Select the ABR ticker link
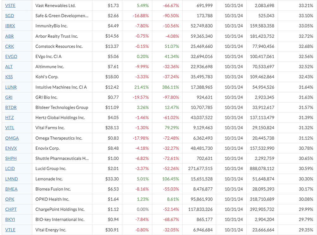This screenshot has width=317, height=235. [10, 36]
